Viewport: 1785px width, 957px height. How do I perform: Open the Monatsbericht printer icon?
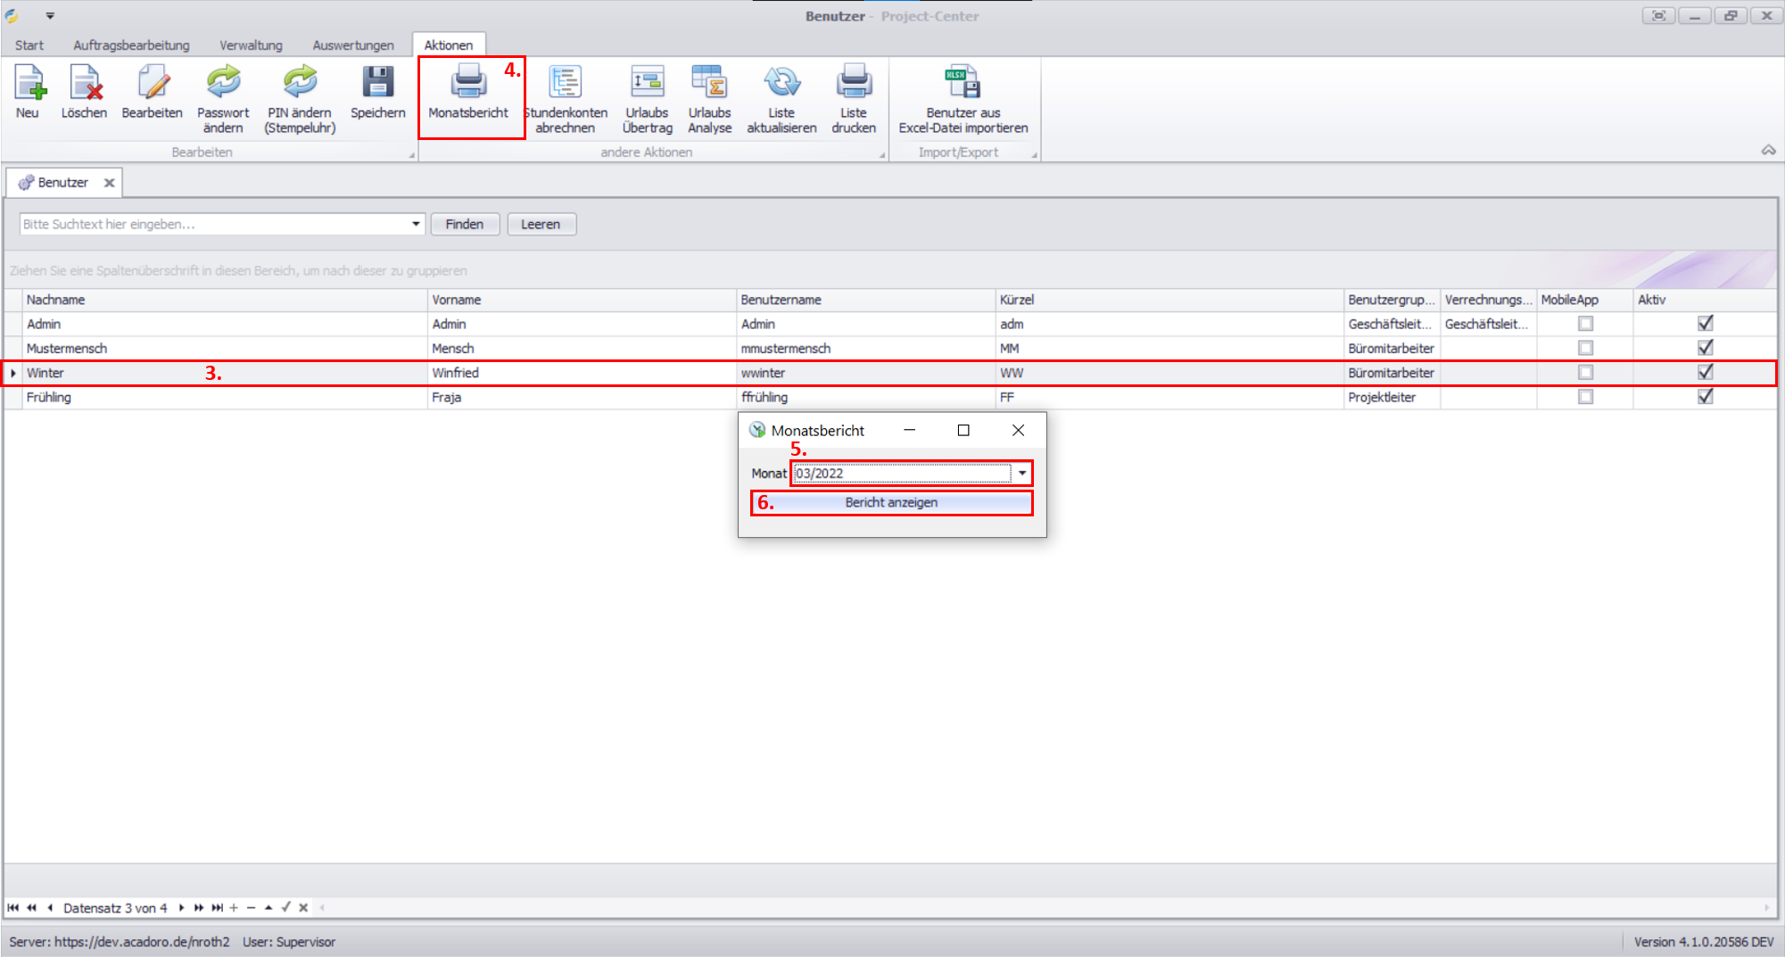pyautogui.click(x=468, y=85)
